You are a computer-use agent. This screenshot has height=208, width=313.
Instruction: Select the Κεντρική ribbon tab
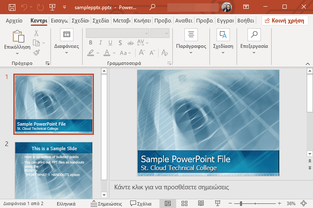click(x=39, y=20)
